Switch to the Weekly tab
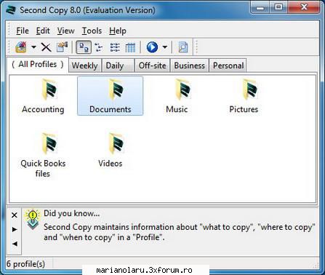Image resolution: width=325 pixels, height=275 pixels. point(85,65)
